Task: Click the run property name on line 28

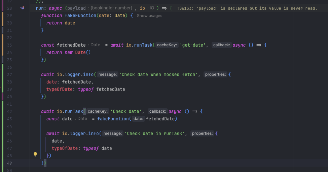Action: pyautogui.click(x=40, y=8)
